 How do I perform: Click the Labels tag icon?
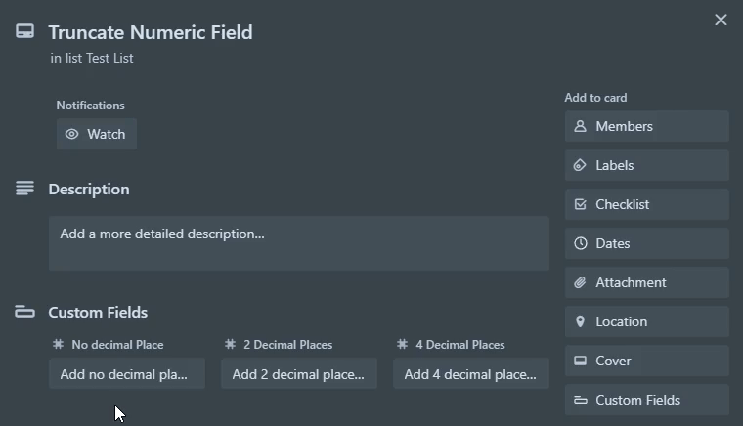(580, 165)
